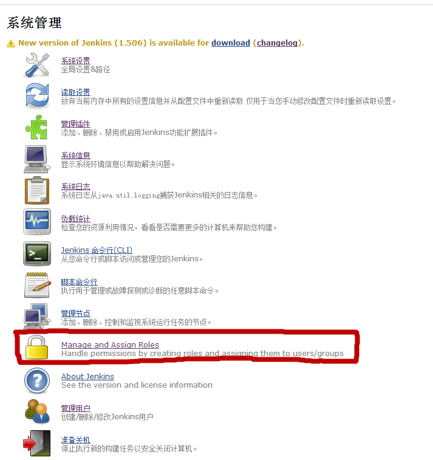Image resolution: width=433 pixels, height=460 pixels.
Task: Open the Manage and Assign Roles link
Action: click(110, 345)
